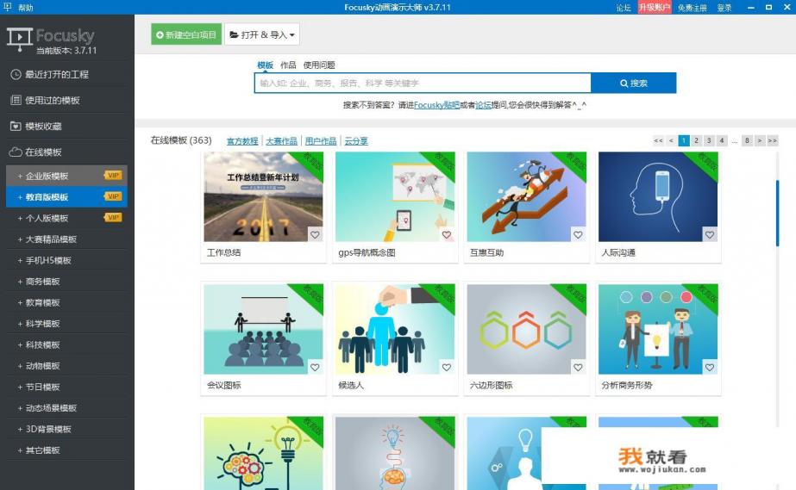Click the Focusky logo icon
Image resolution: width=796 pixels, height=490 pixels.
[19, 40]
